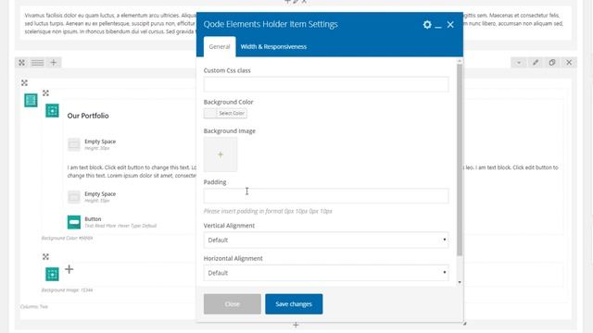
Task: Open the Horizontal Alignment dropdown
Action: coord(326,273)
